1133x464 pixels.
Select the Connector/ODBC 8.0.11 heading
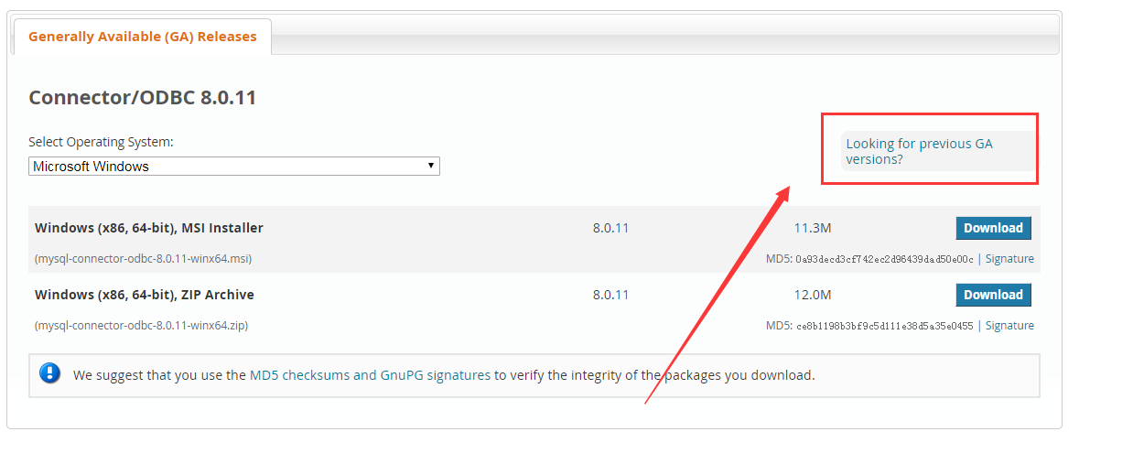[x=143, y=97]
